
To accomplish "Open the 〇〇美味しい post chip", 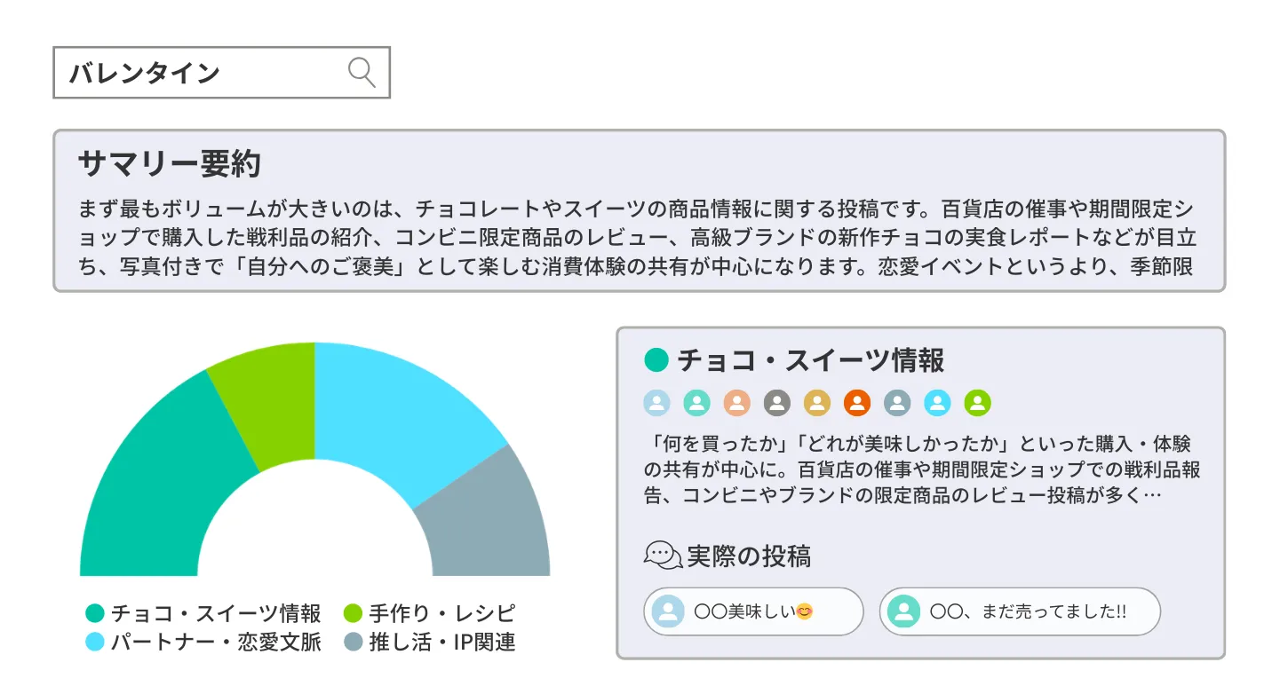I will [x=752, y=611].
